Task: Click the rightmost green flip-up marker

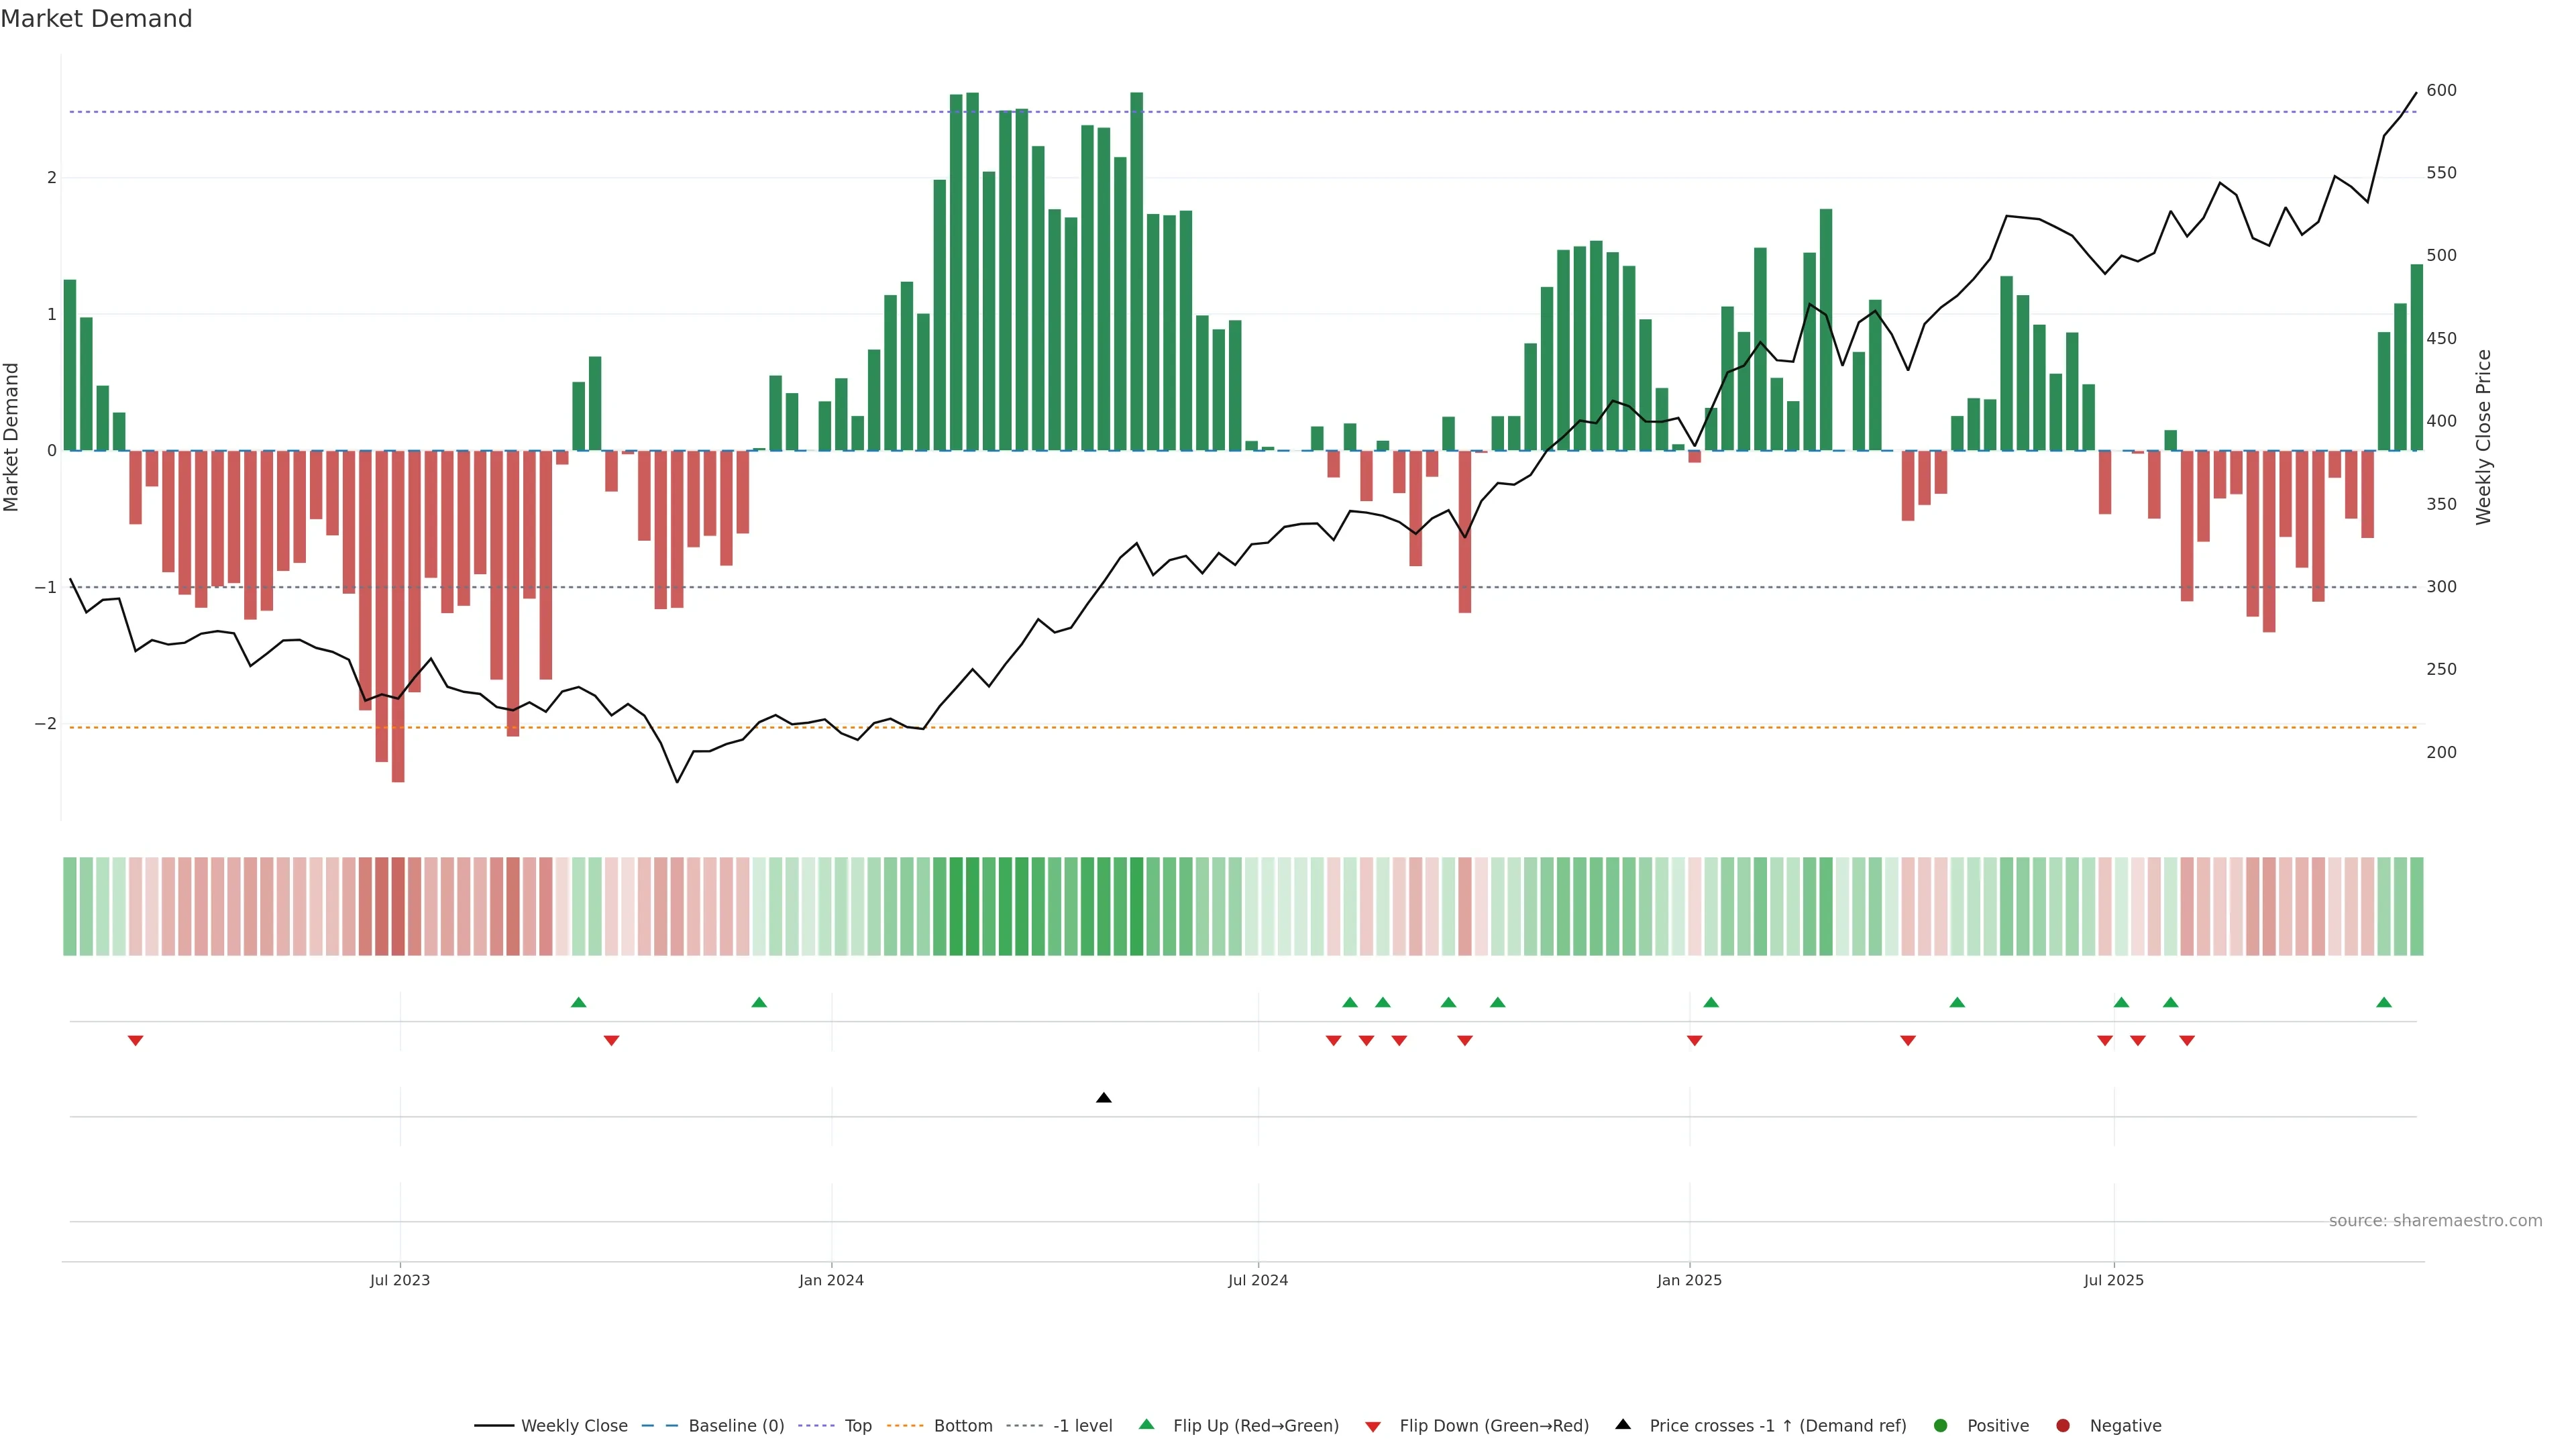Action: tap(2383, 1002)
